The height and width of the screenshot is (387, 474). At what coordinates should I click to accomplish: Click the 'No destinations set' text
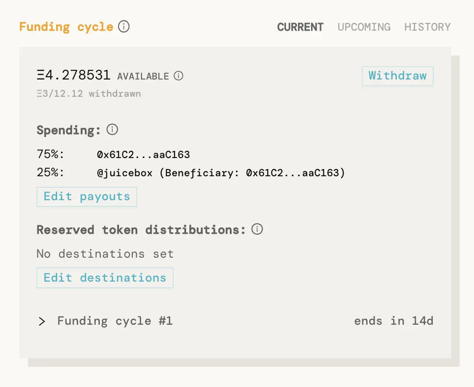(x=105, y=253)
